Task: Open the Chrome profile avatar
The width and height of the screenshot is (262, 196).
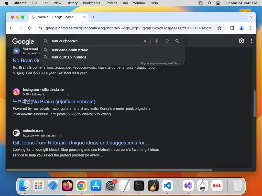Action: click(241, 28)
